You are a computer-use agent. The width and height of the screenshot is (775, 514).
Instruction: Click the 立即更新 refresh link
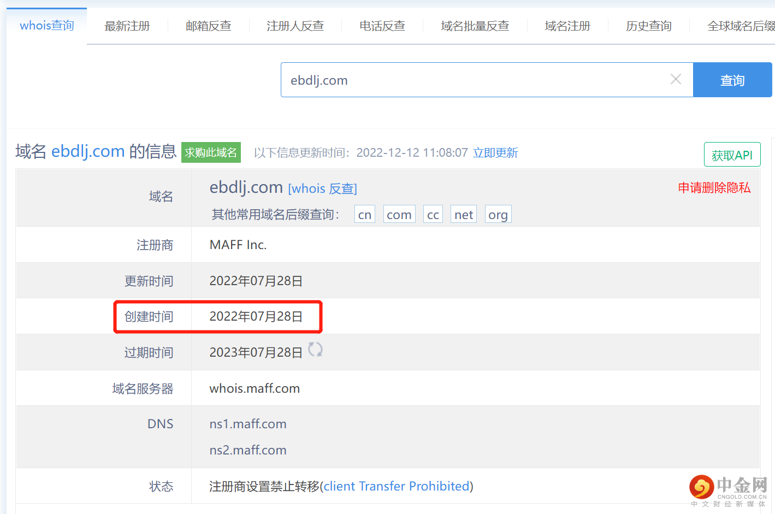click(495, 152)
